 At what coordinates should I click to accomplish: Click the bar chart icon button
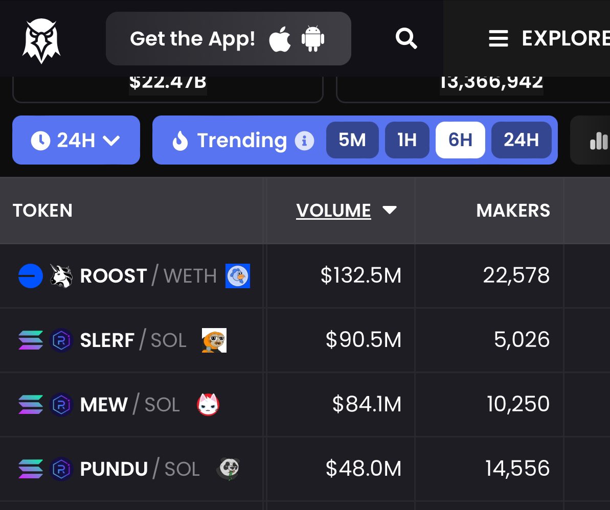click(x=598, y=141)
